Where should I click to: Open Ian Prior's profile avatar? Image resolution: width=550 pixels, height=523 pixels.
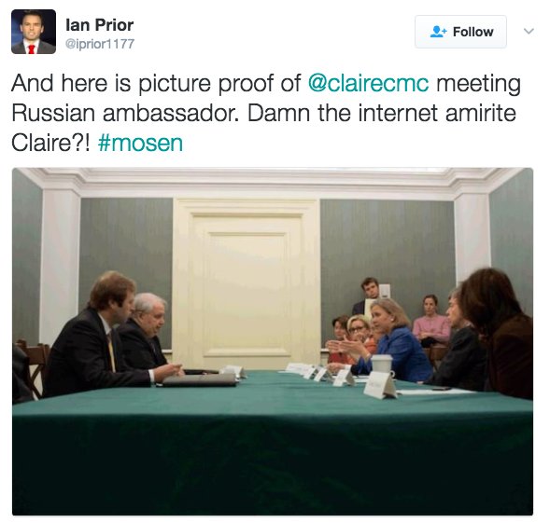[x=34, y=32]
